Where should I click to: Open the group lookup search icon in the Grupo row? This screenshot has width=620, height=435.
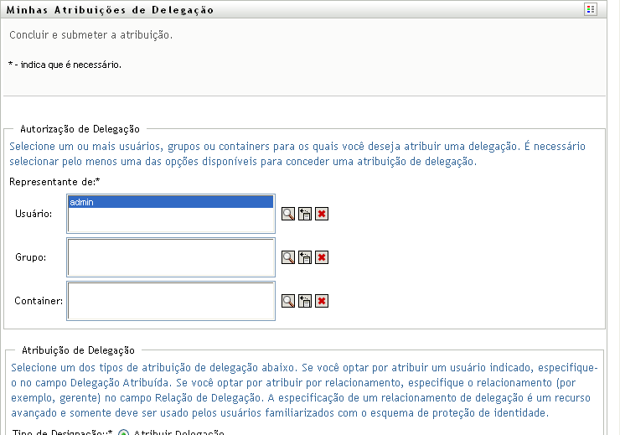point(288,257)
